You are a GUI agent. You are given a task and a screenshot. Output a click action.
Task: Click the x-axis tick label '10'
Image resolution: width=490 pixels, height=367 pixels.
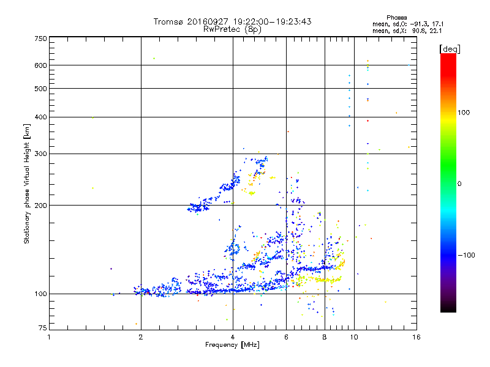[354, 337]
